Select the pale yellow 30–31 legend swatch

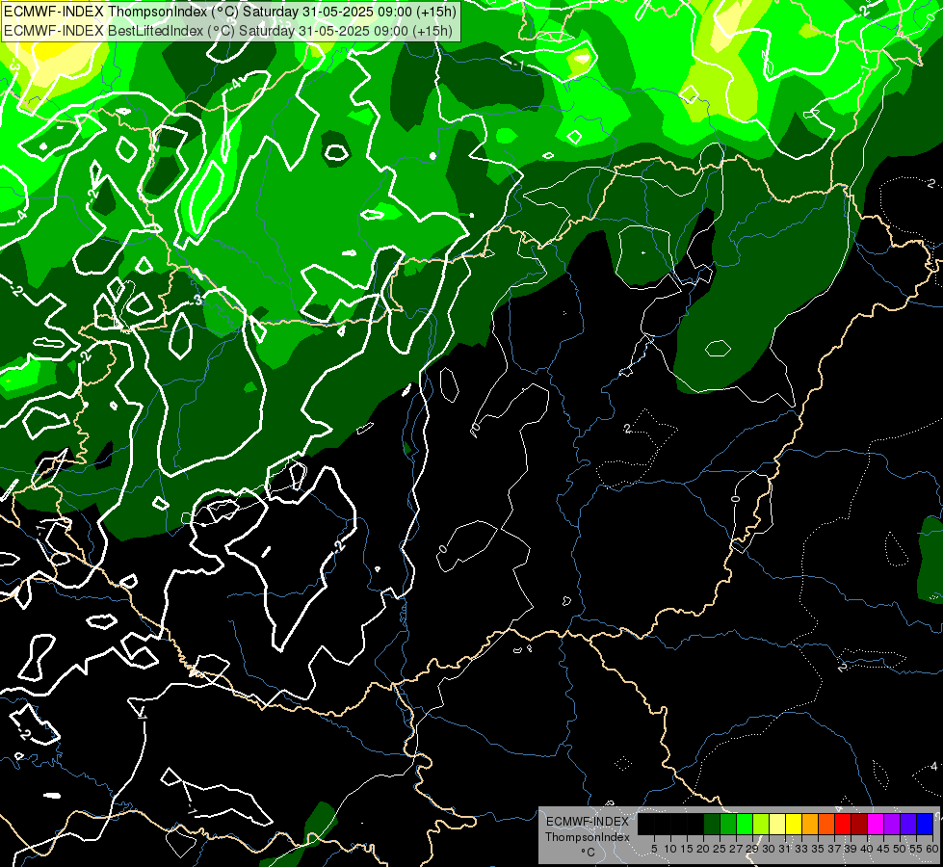click(777, 824)
